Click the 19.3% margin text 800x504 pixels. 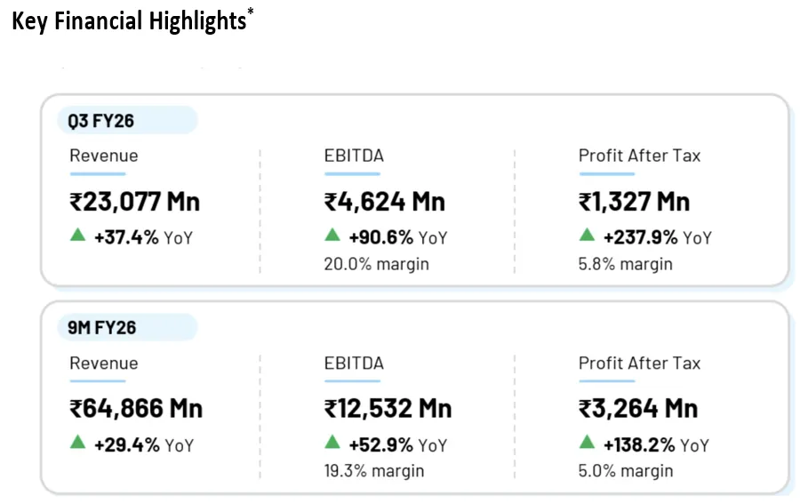click(374, 471)
